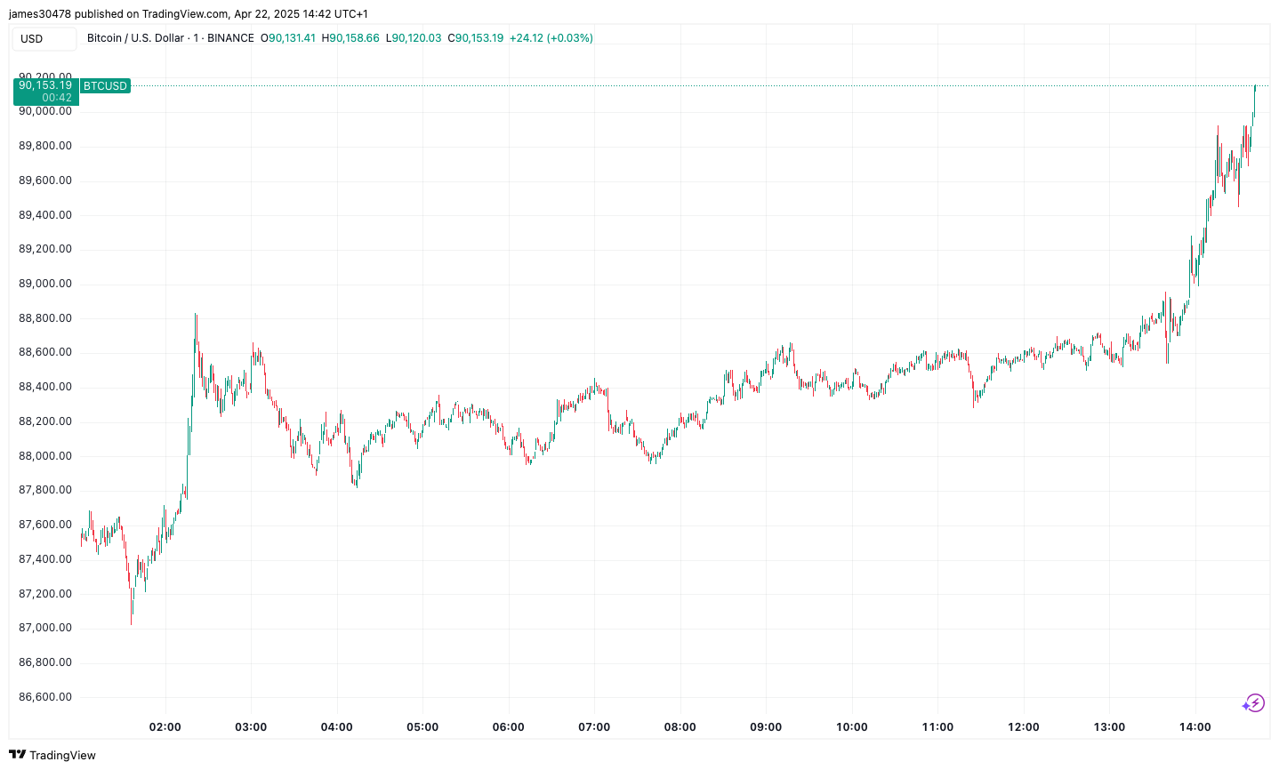Click the +24.12 (+0.03%) change value
Viewport: 1279px width, 770px height.
(551, 38)
